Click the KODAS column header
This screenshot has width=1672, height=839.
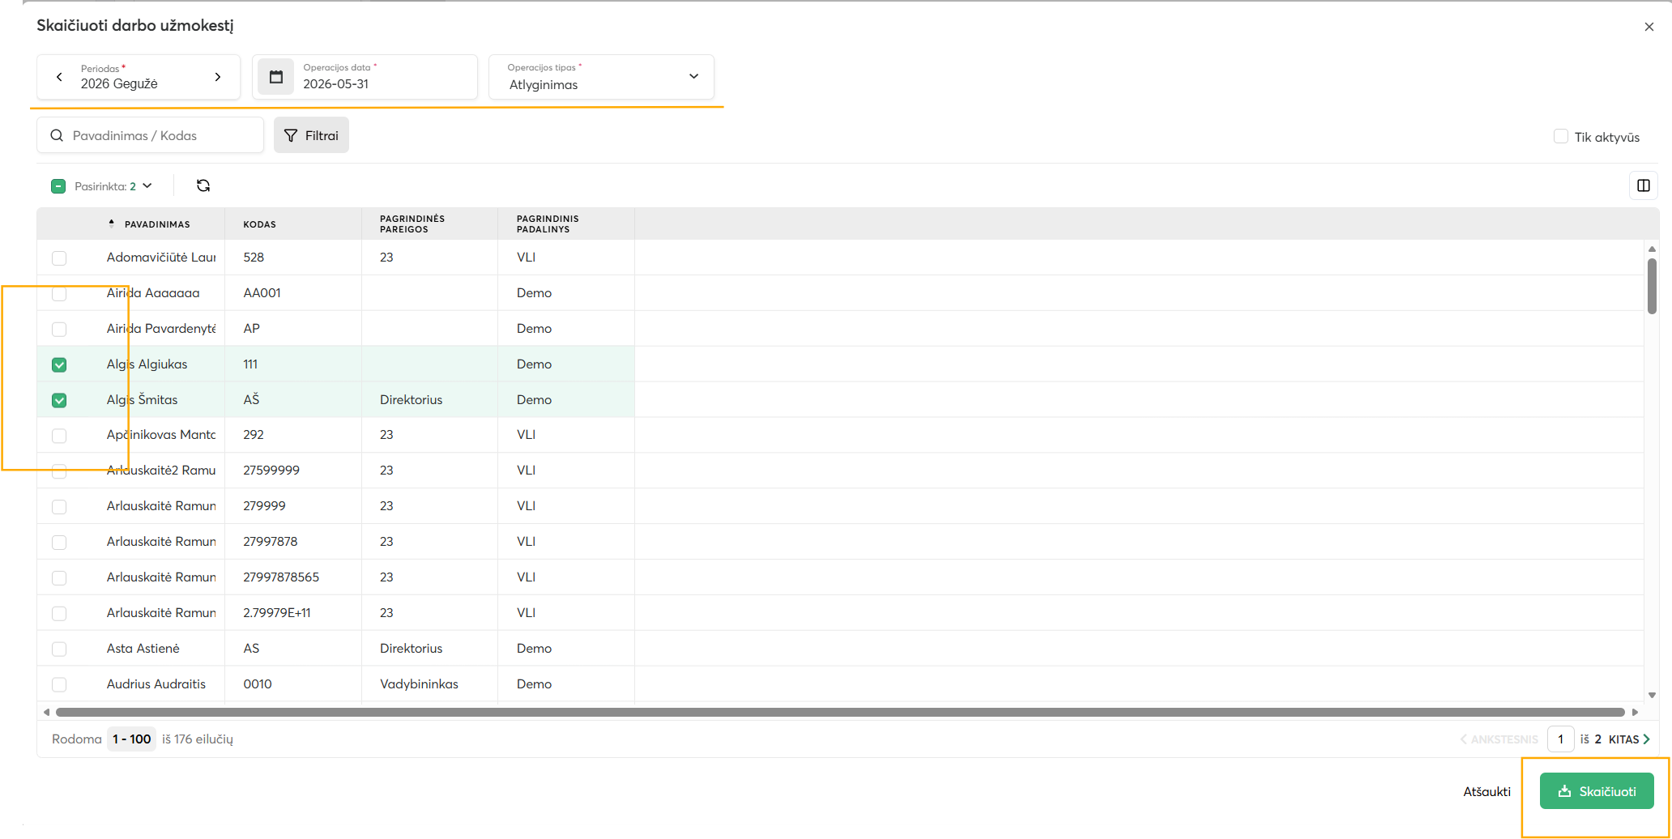click(x=260, y=224)
